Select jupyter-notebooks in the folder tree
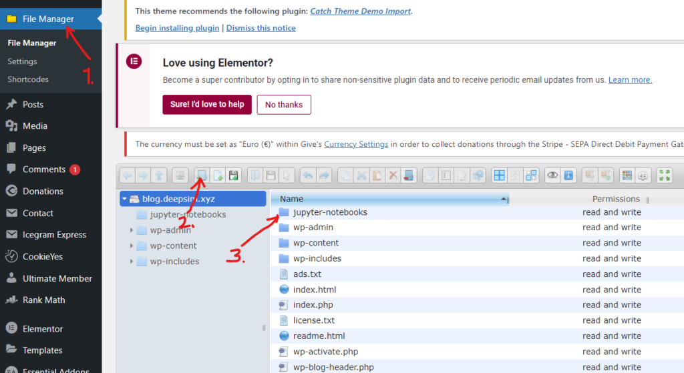This screenshot has height=373, width=684. click(x=188, y=214)
